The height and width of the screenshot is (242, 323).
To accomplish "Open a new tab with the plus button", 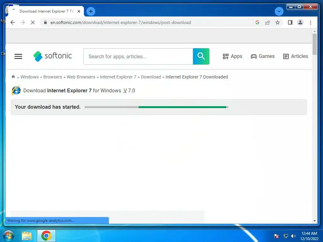I will 91,11.
